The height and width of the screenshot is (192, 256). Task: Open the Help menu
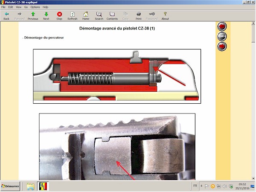45,7
